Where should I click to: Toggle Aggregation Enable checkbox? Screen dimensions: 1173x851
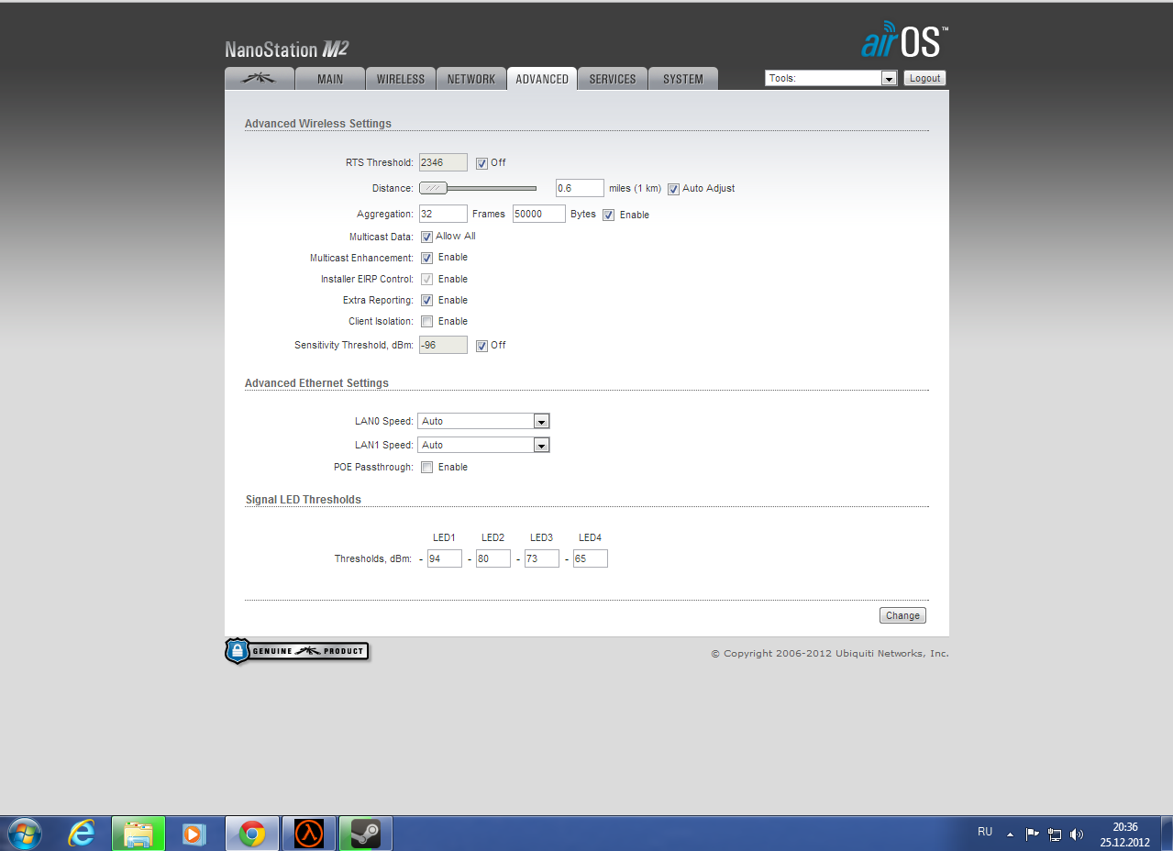[x=608, y=215]
